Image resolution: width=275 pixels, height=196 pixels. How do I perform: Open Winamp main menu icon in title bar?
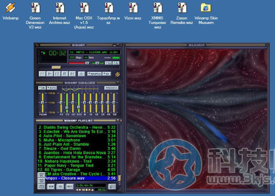(37, 45)
